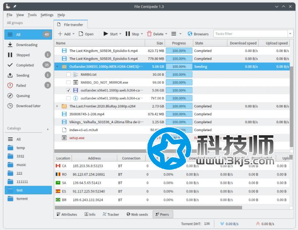The height and width of the screenshot is (230, 298).
Task: Select peer 185.203.56.8:53153 from CA
Action: [x=172, y=166]
